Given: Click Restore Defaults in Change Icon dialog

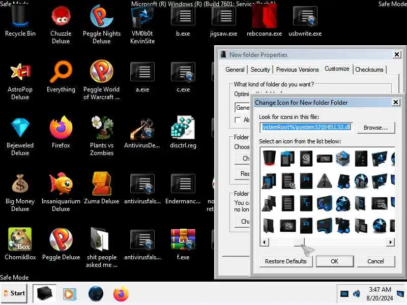Looking at the screenshot, I should point(285,261).
